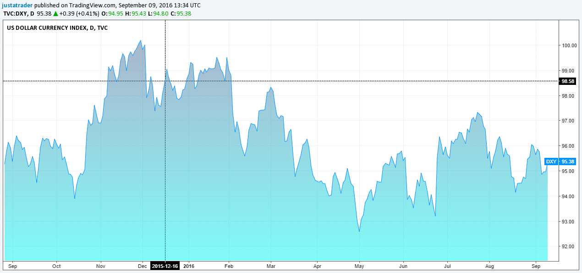Click the 100.00 level on the price scale
The width and height of the screenshot is (582, 273).
pos(570,45)
